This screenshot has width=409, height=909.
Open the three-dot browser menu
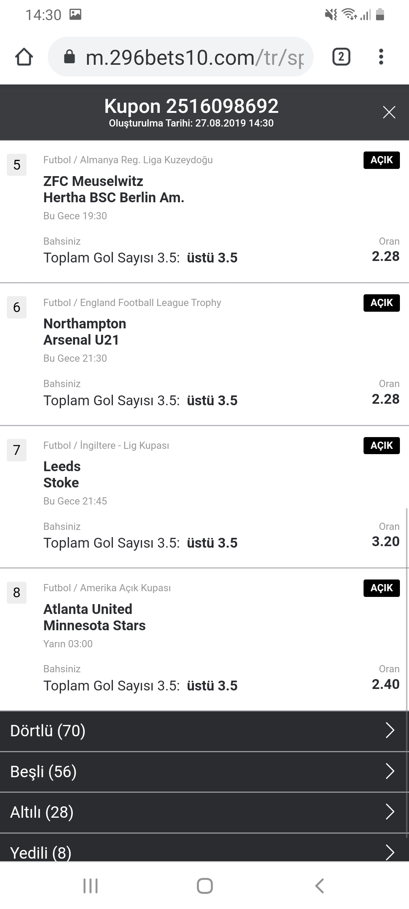click(x=381, y=57)
